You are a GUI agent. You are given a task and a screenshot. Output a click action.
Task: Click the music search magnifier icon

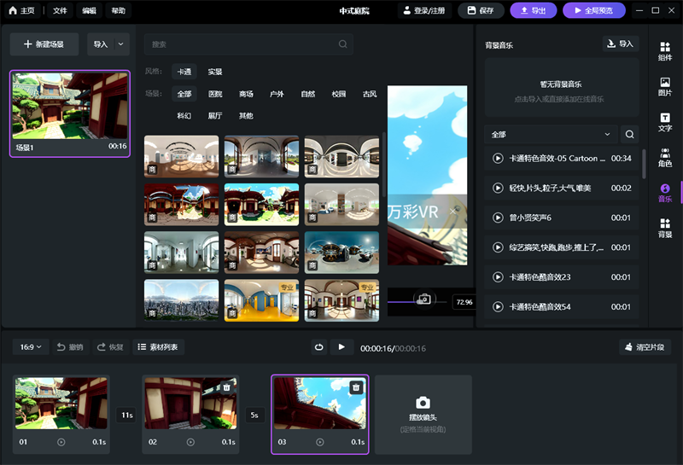pos(629,135)
